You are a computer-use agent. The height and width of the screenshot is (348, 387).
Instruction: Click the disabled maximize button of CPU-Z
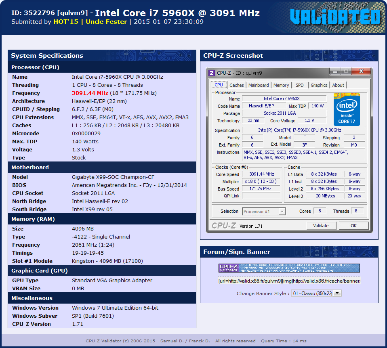[347, 71]
